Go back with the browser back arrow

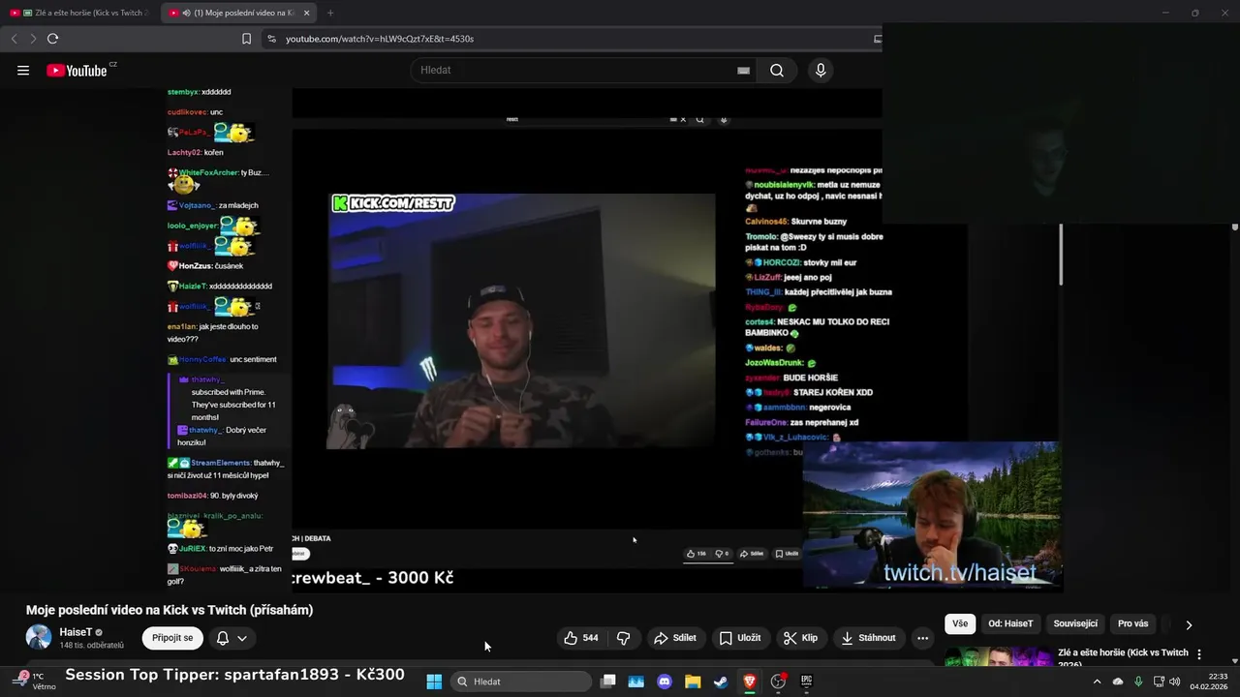tap(14, 39)
